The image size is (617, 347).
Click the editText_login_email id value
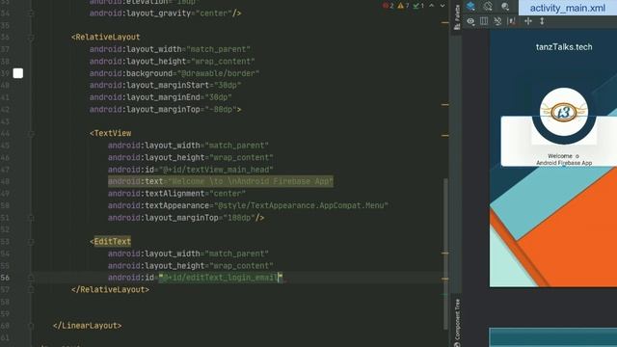point(221,278)
